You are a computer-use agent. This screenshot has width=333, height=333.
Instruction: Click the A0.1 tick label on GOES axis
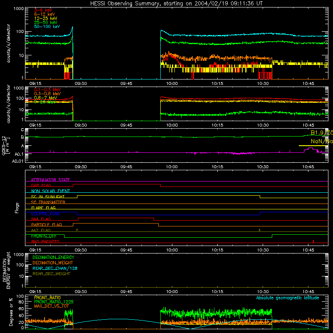(x=19, y=154)
